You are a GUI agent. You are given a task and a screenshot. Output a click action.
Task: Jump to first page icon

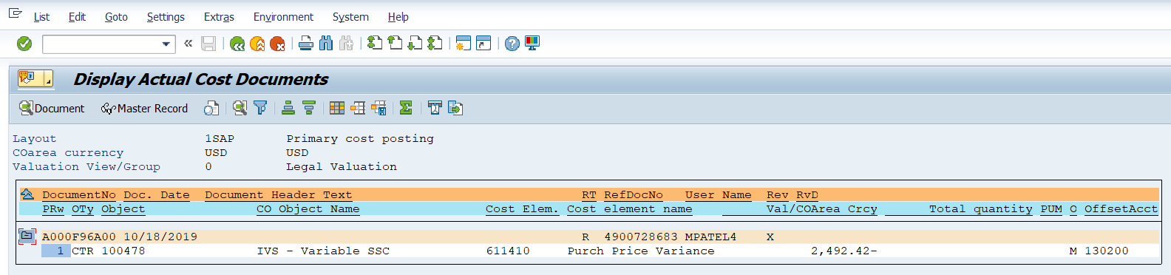[x=376, y=44]
